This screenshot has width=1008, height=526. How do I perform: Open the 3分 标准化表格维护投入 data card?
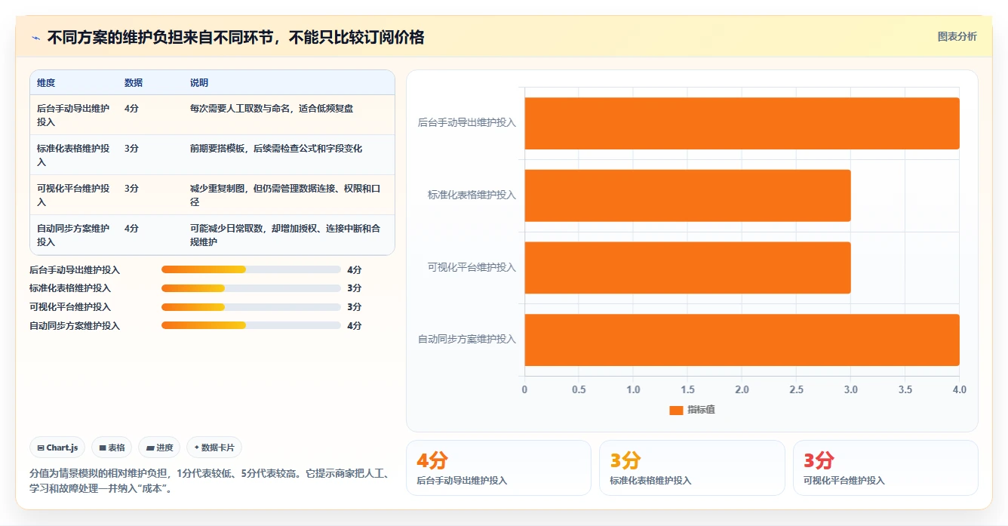pos(692,468)
